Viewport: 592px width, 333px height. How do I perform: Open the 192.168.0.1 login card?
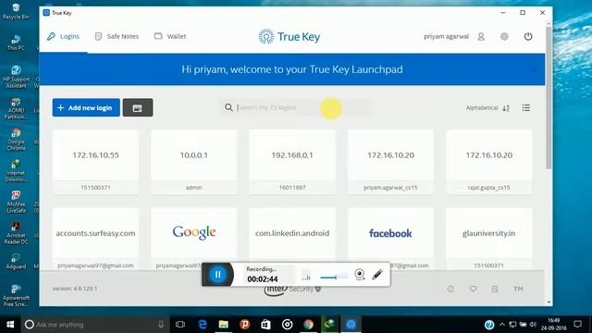(292, 162)
